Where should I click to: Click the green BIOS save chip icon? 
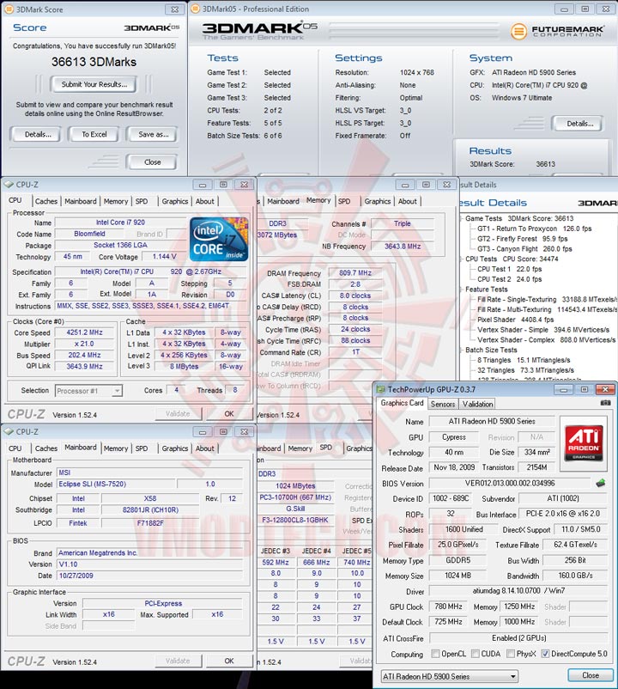tap(601, 483)
